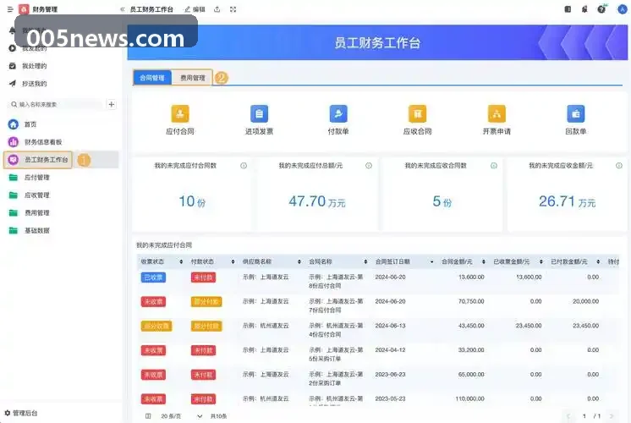Screen dimensions: 631x423
Task: Click the notification bell icon in top bar
Action: tap(584, 9)
